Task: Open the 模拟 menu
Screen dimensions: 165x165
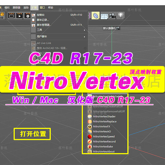Action: pos(7,8)
